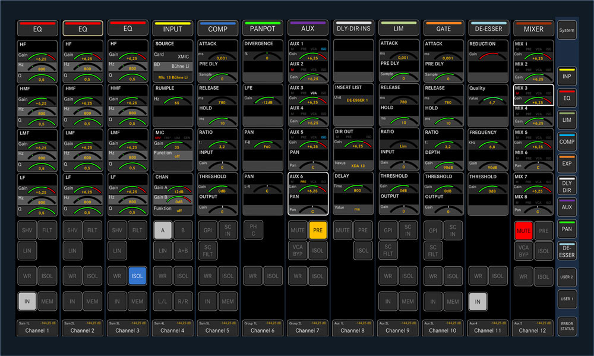
Task: Click L/L button in Channel 4
Action: click(x=163, y=301)
